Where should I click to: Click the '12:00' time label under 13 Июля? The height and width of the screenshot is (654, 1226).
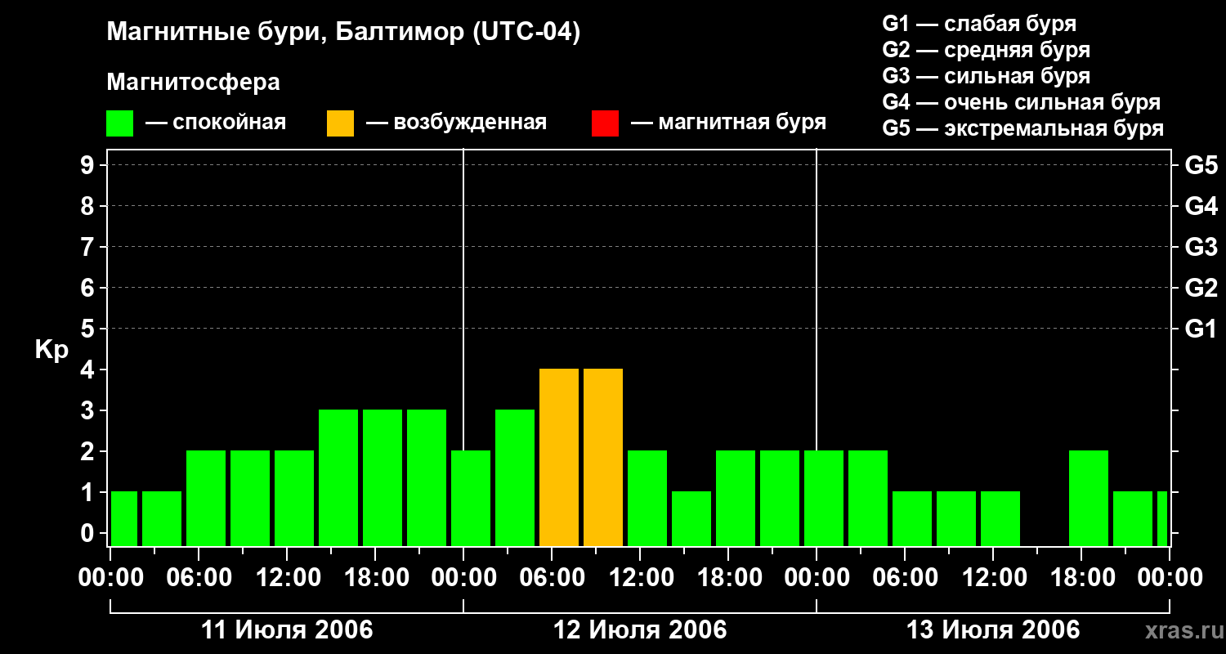click(x=993, y=578)
